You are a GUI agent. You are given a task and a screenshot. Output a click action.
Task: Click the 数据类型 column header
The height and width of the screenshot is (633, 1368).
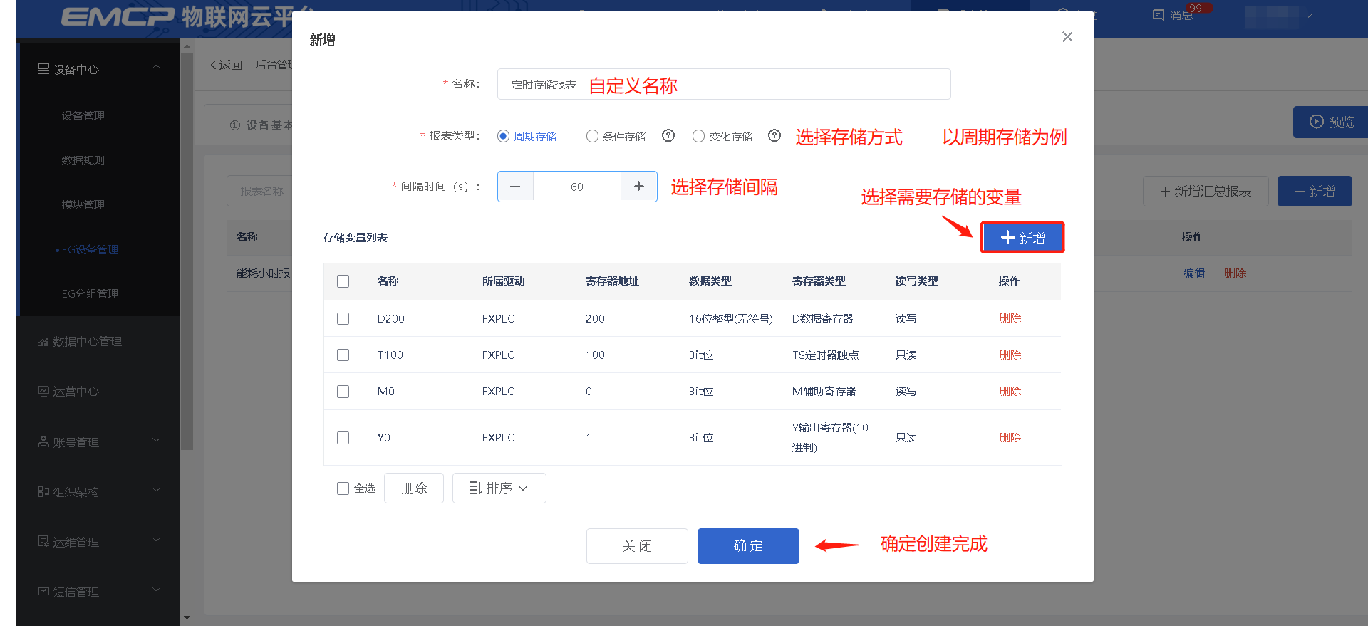click(710, 281)
